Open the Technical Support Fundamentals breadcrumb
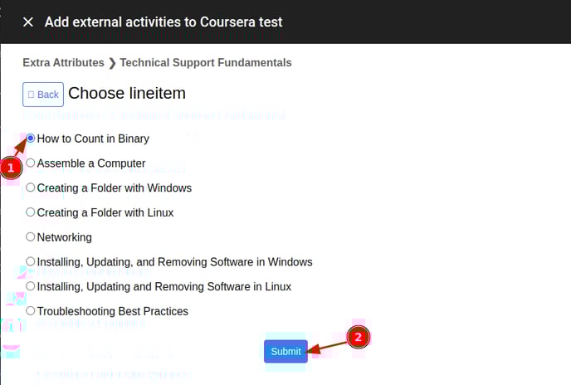 [x=206, y=62]
